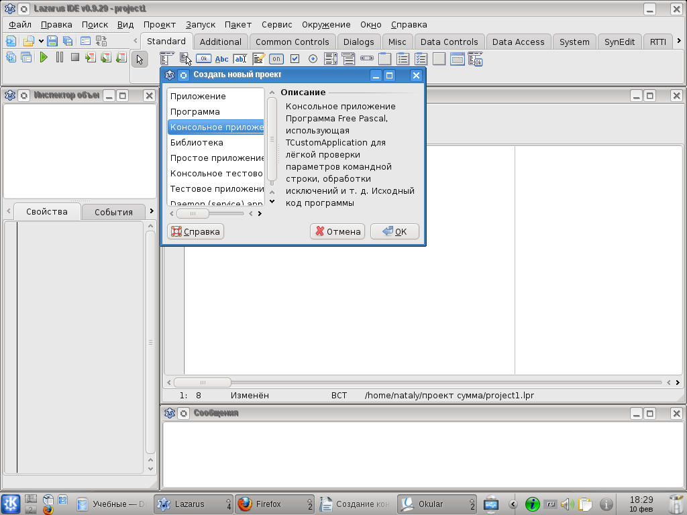Image resolution: width=687 pixels, height=515 pixels.
Task: Switch to the Firefox taskbar entry
Action: [274, 504]
